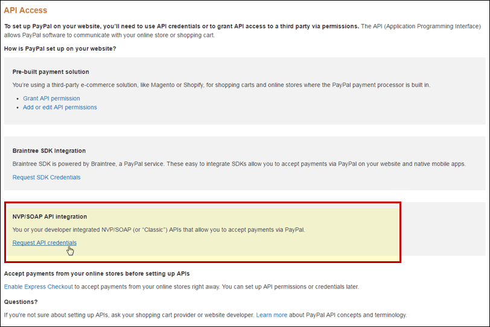Click the bold 'To set up PayPal' intro text
Screen dimensions: 490x327
[181, 27]
